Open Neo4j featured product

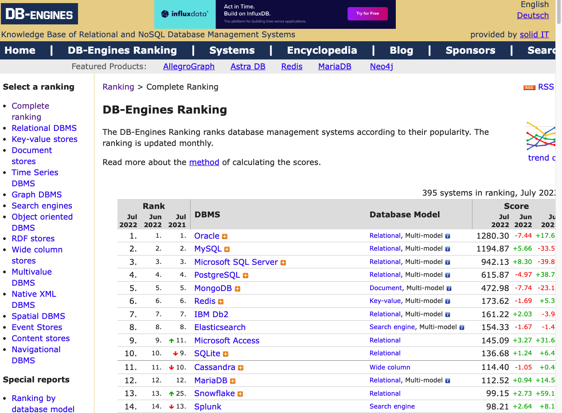tap(382, 67)
